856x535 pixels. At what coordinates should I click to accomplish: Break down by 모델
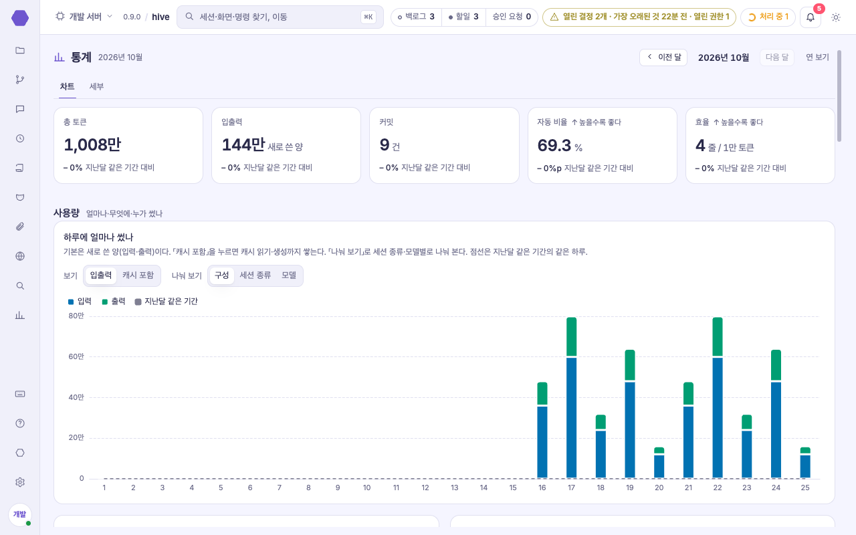tap(289, 276)
